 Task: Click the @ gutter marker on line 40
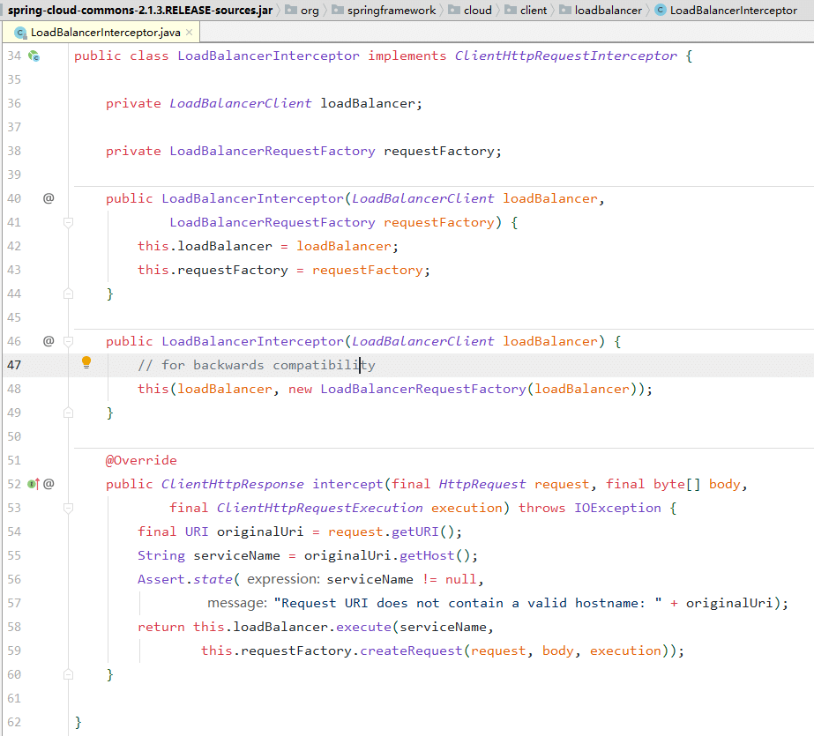(49, 198)
